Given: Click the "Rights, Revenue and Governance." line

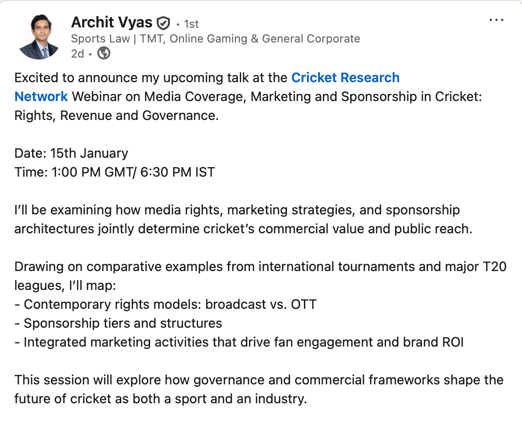Looking at the screenshot, I should (117, 115).
